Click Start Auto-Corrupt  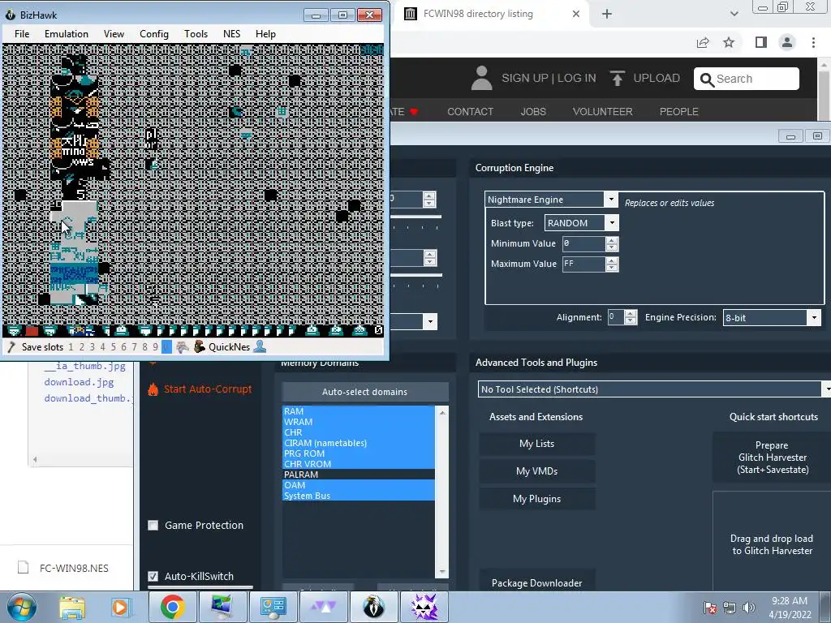coord(208,389)
